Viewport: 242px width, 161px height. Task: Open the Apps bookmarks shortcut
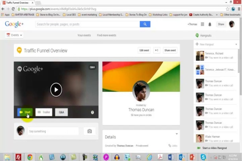point(5,15)
